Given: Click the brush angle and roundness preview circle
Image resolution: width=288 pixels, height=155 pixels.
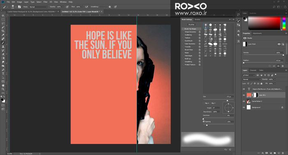Looking at the screenshot, I should (228, 108).
